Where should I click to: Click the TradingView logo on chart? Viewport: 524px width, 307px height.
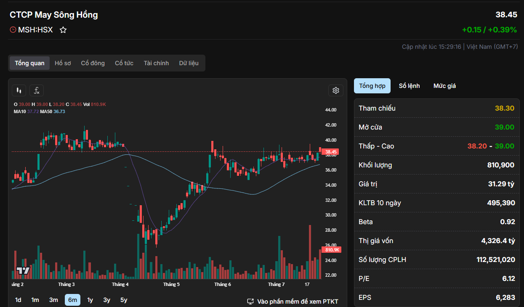(23, 270)
